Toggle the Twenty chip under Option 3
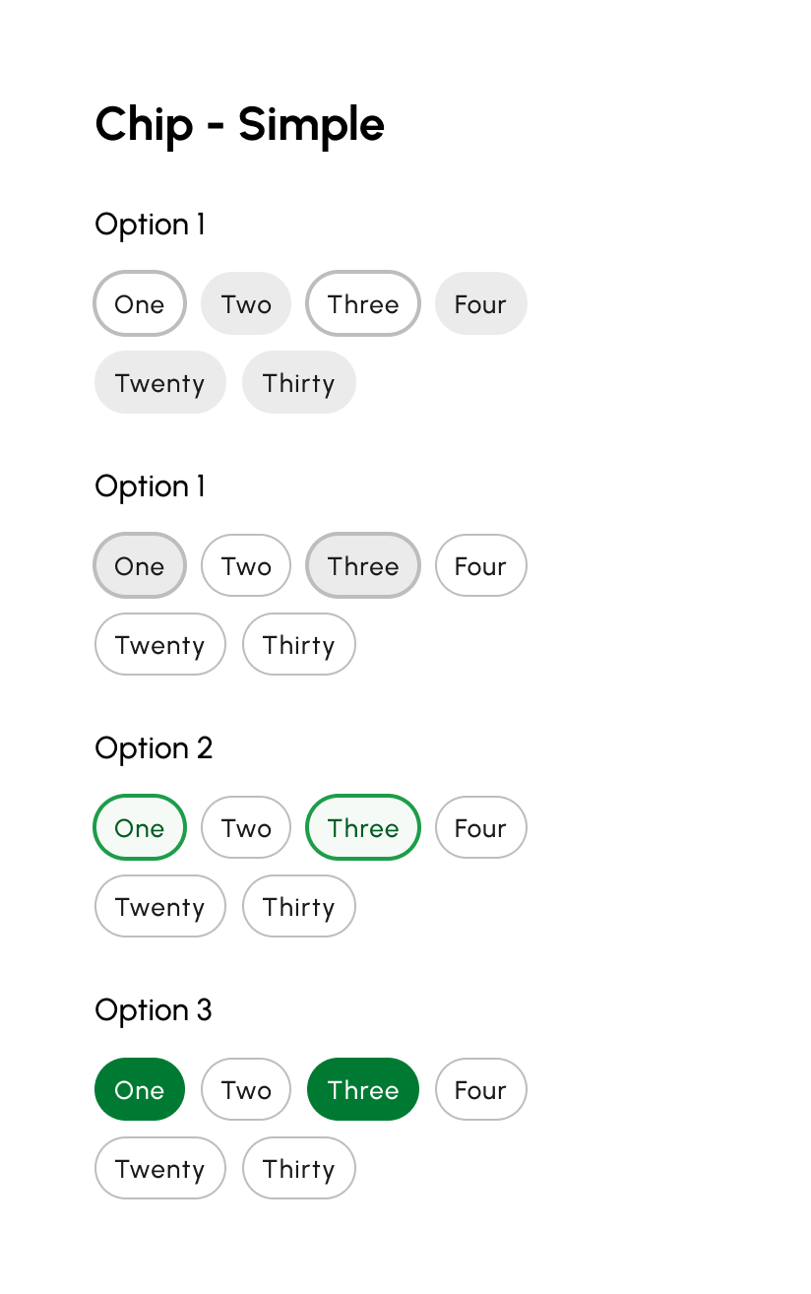Viewport: 811px width, 1294px height. point(160,1168)
